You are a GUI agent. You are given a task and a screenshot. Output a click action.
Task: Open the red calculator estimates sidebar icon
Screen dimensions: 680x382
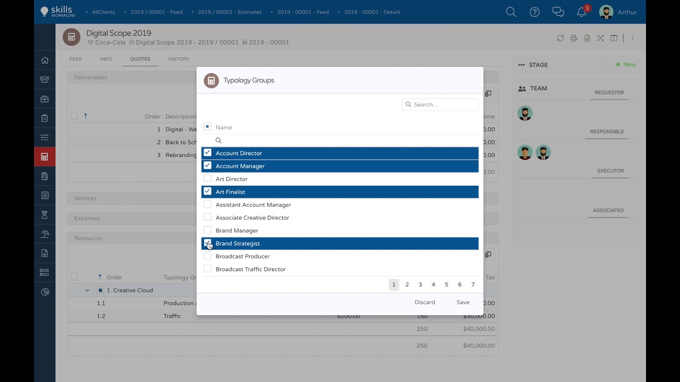[45, 157]
